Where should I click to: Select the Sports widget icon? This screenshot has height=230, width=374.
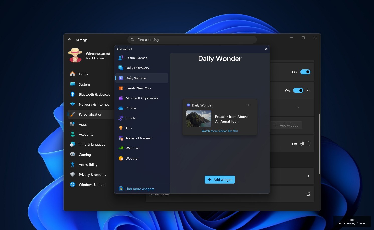coord(121,118)
